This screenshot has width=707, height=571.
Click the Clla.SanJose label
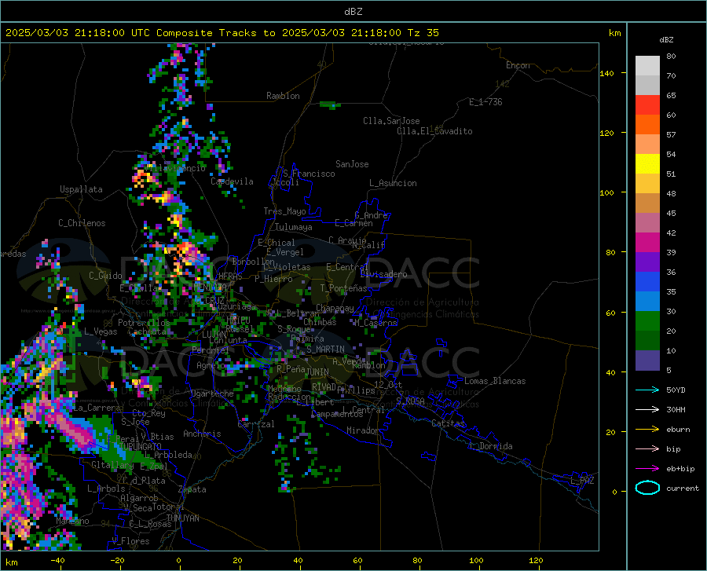pos(391,121)
